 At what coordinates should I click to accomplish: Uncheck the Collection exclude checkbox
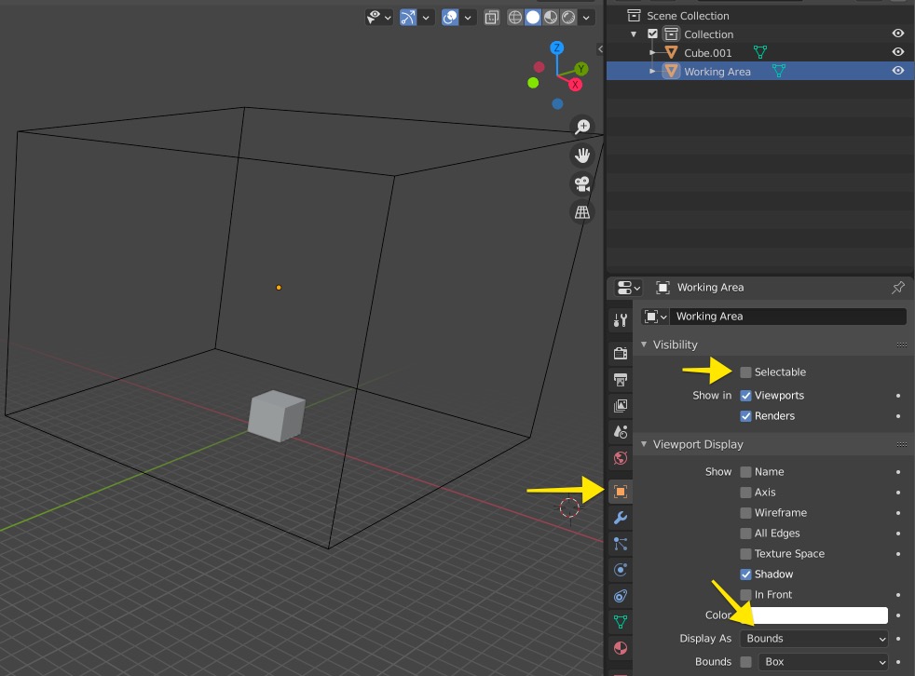[x=652, y=34]
